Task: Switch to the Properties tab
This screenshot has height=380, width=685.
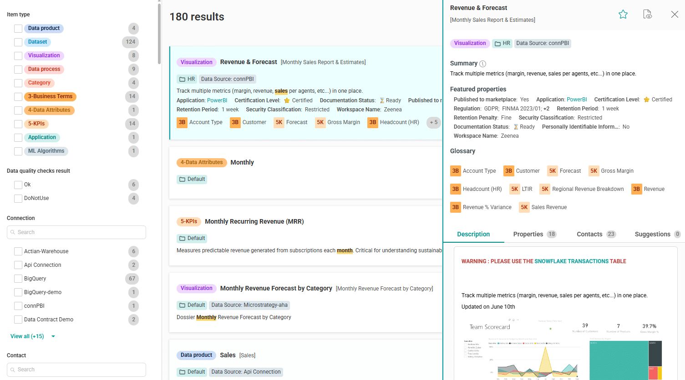Action: click(x=528, y=234)
